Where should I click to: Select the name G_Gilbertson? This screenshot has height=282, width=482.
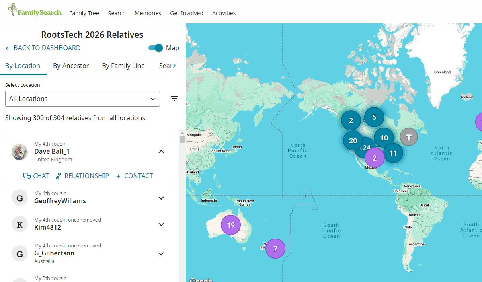[54, 253]
